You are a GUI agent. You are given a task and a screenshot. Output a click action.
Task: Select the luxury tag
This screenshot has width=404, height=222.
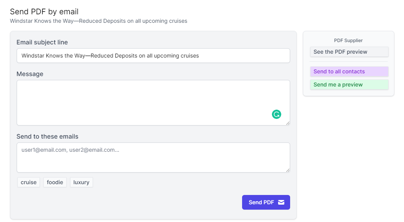click(x=81, y=182)
